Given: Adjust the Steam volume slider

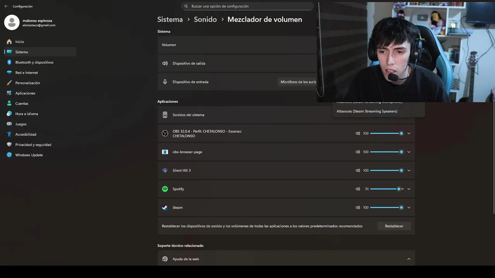Looking at the screenshot, I should 387,207.
